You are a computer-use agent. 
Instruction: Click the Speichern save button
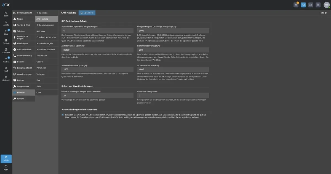point(87,13)
